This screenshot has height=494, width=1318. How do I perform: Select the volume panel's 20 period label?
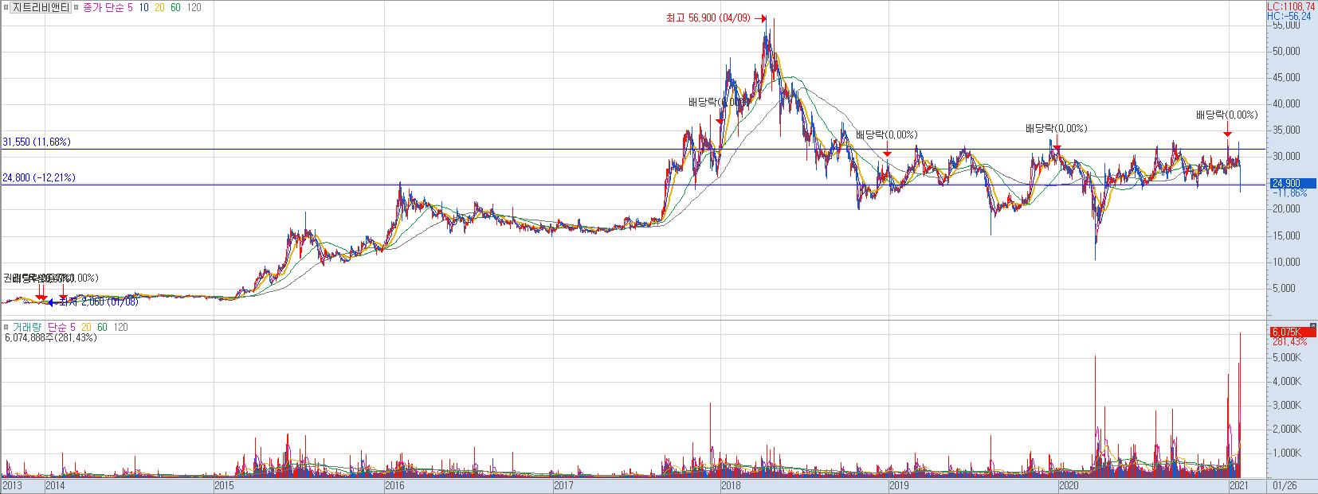85,328
